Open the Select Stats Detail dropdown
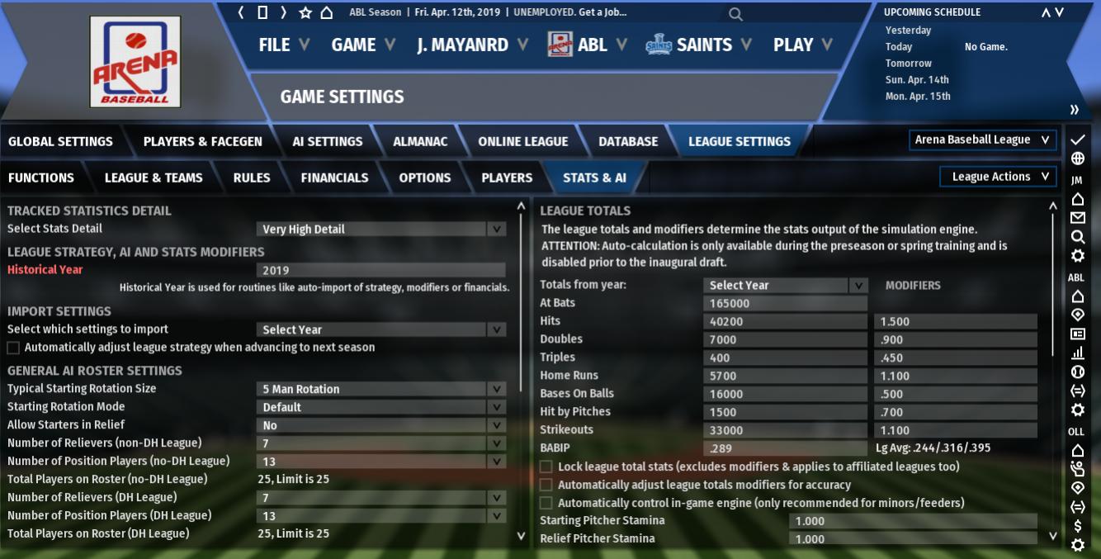Screen dimensions: 1101x559 [380, 230]
